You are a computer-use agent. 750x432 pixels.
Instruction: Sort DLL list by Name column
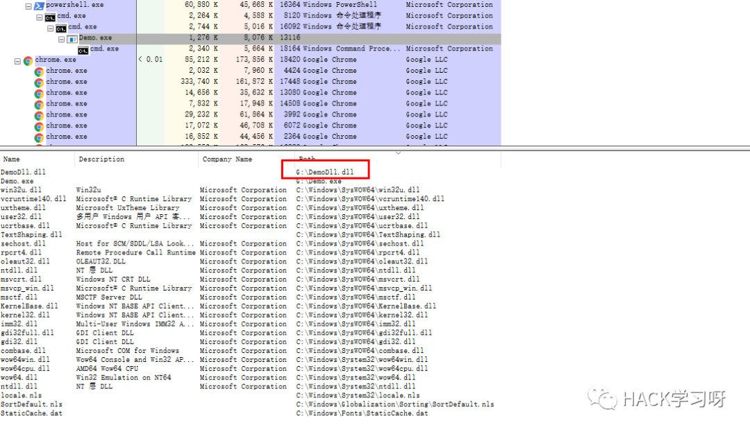coord(37,159)
